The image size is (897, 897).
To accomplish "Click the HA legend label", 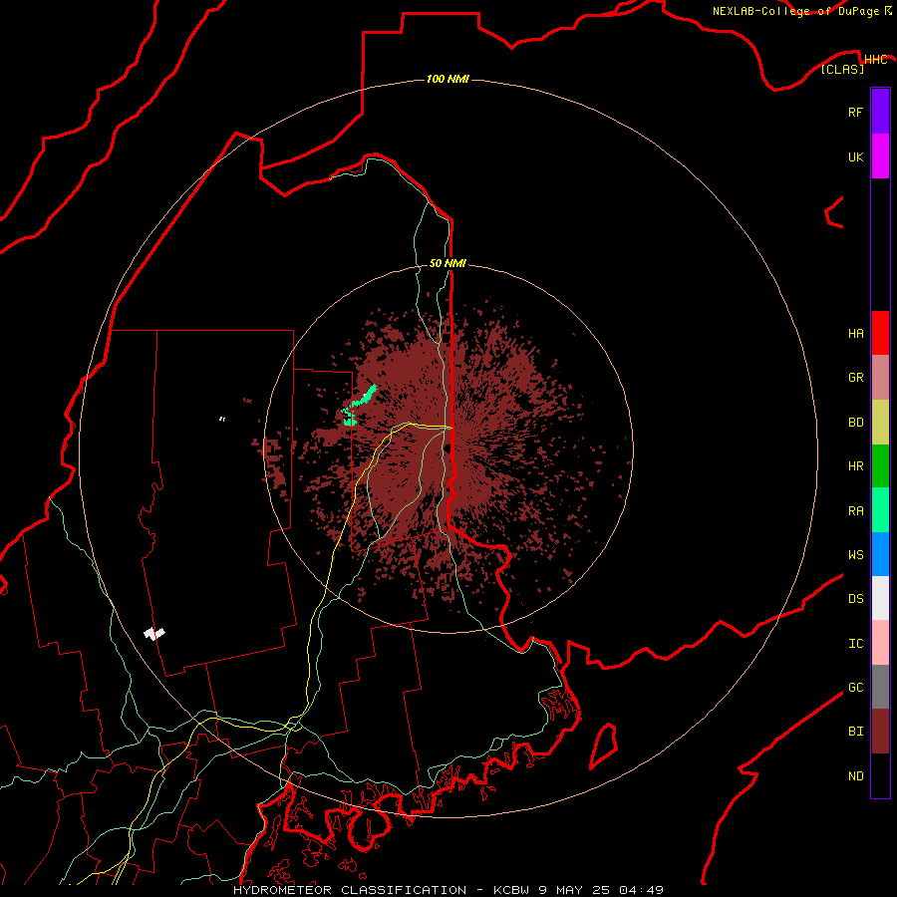I will point(855,334).
